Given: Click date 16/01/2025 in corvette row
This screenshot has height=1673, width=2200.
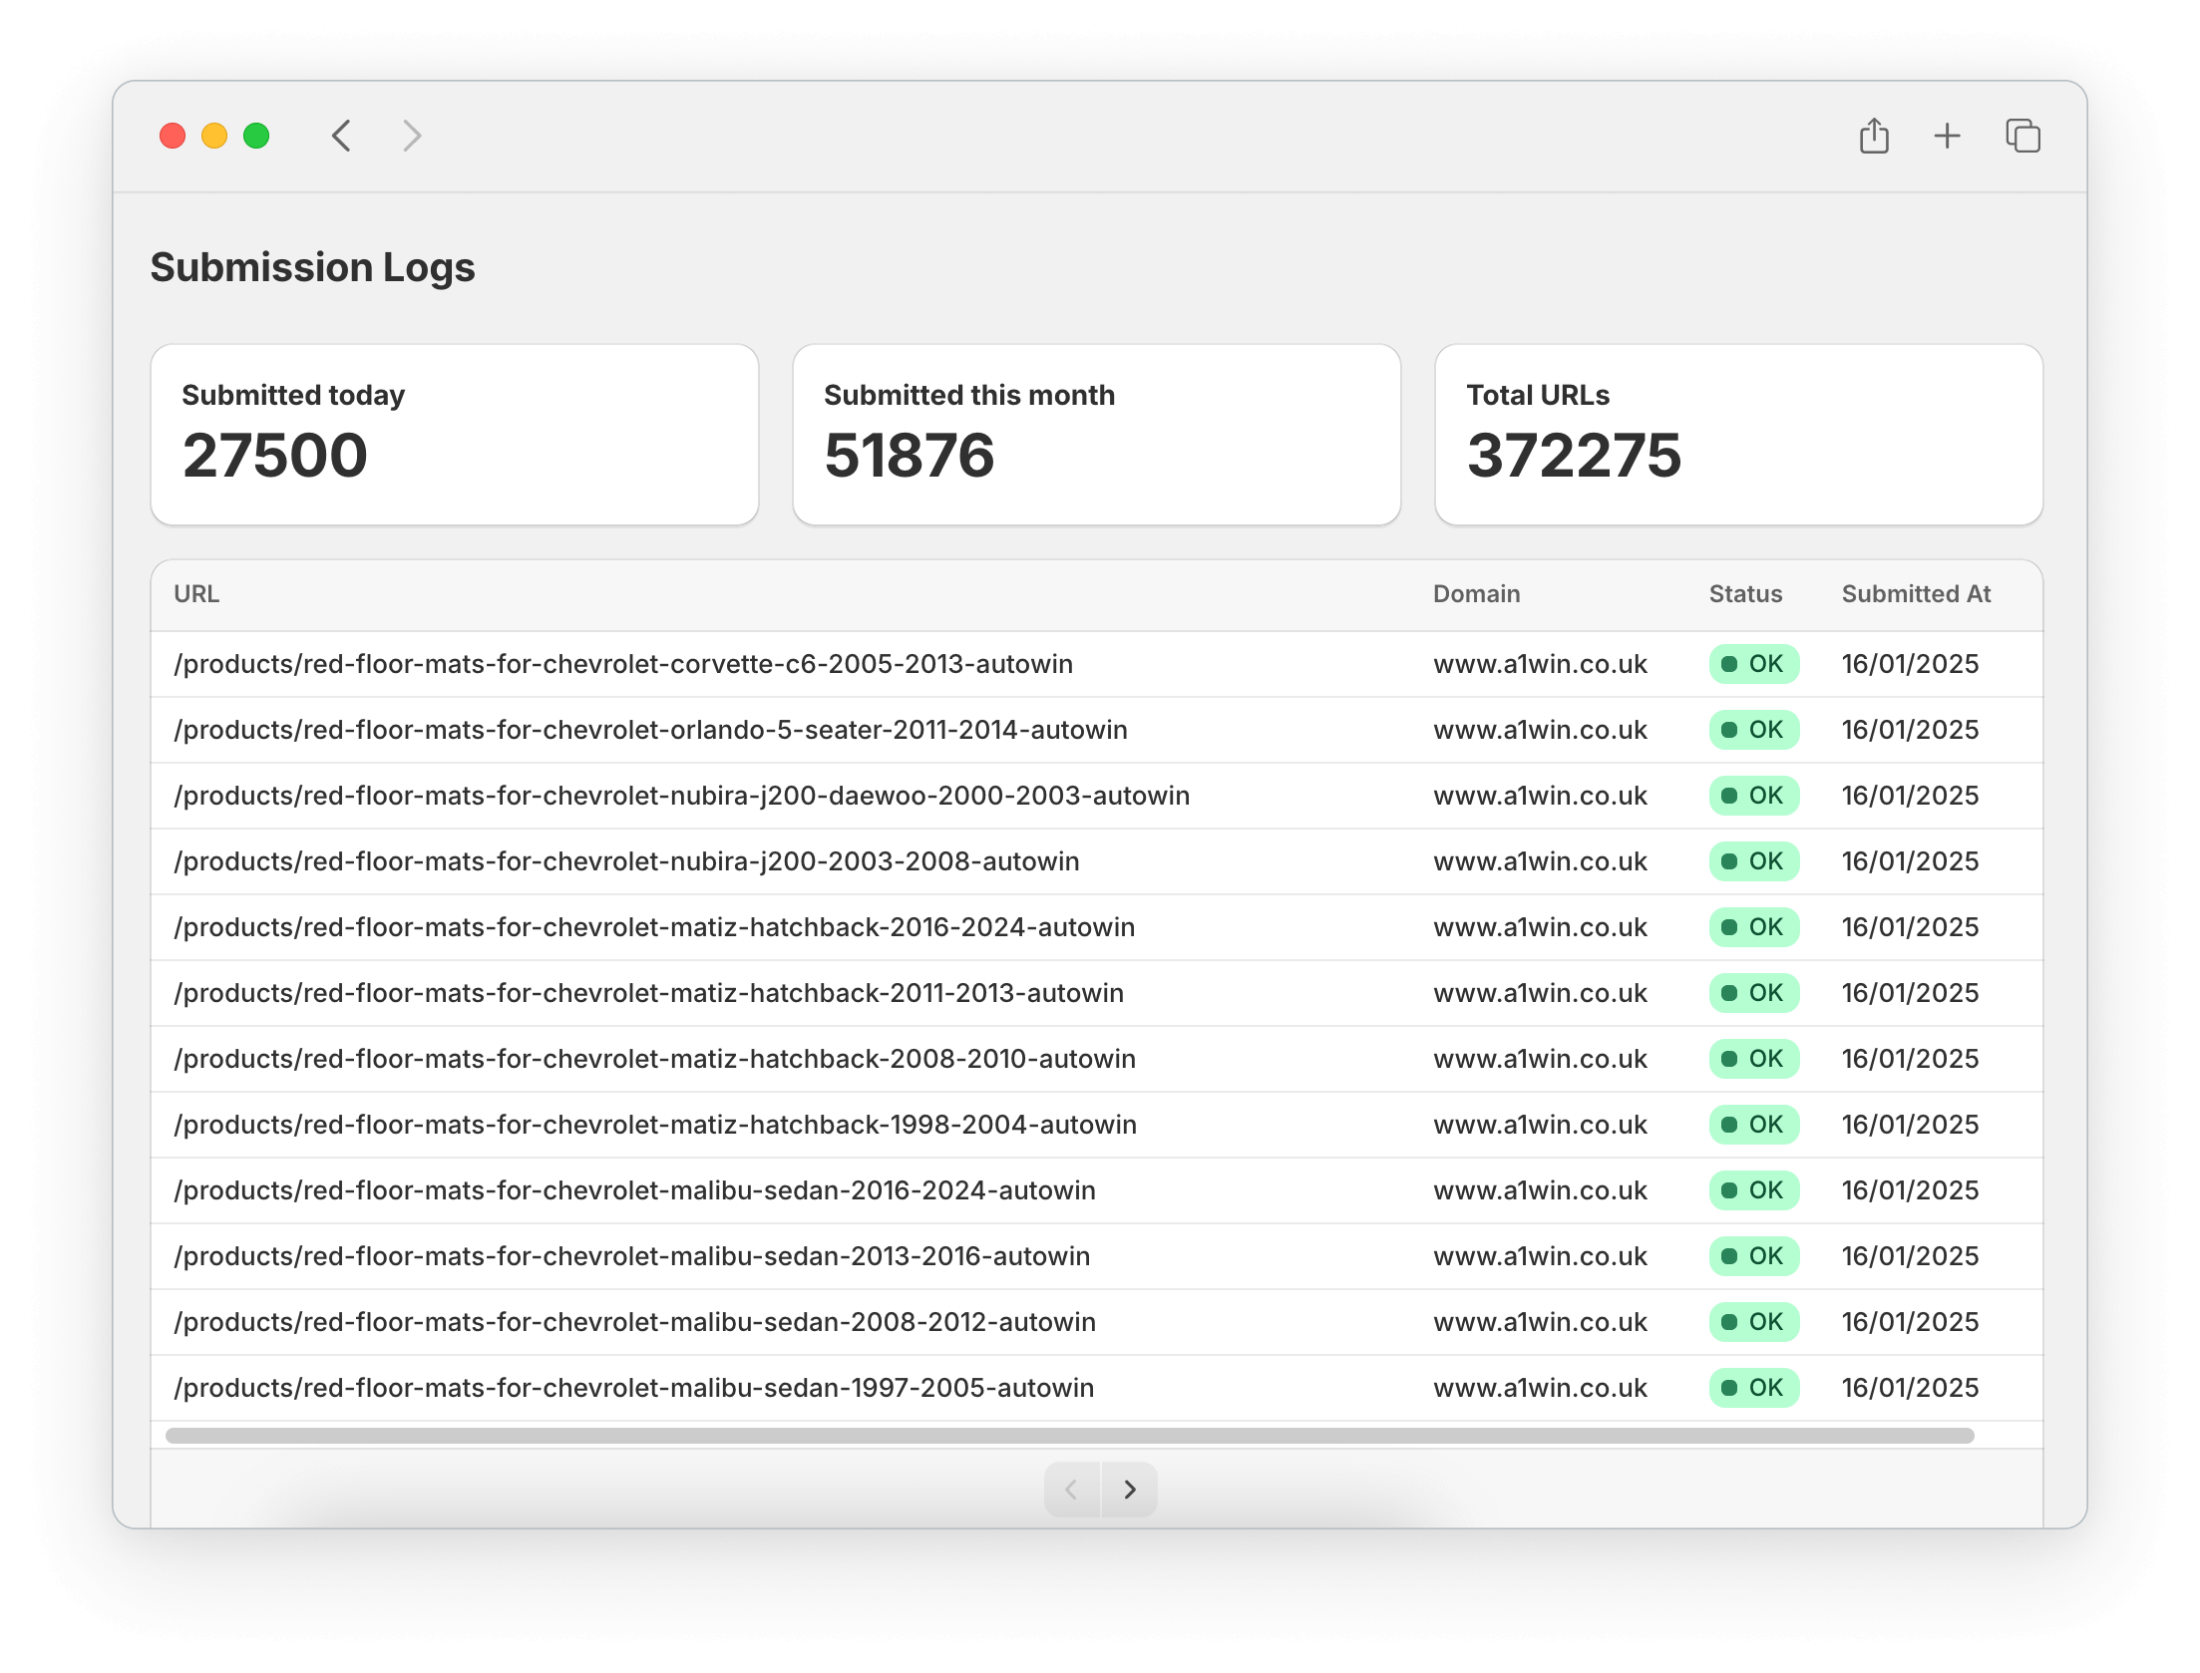Looking at the screenshot, I should tap(1910, 664).
